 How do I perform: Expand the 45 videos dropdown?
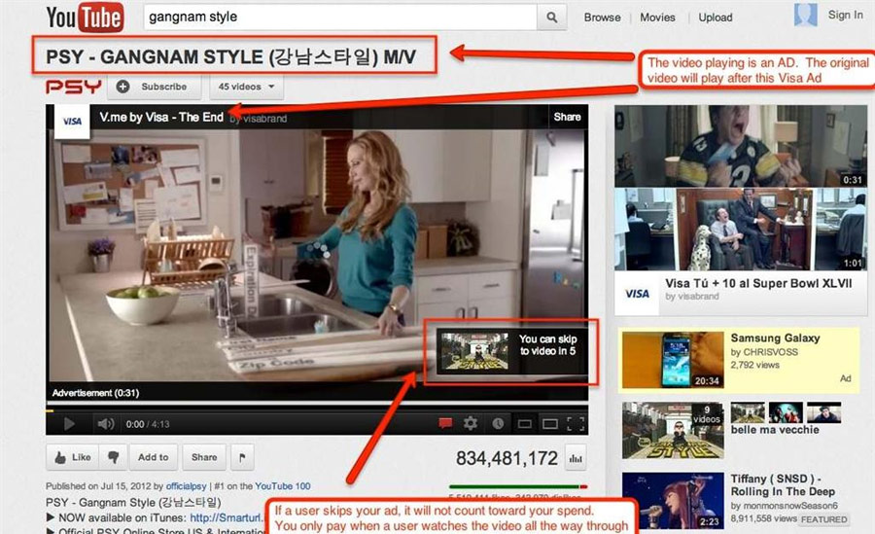[x=246, y=87]
